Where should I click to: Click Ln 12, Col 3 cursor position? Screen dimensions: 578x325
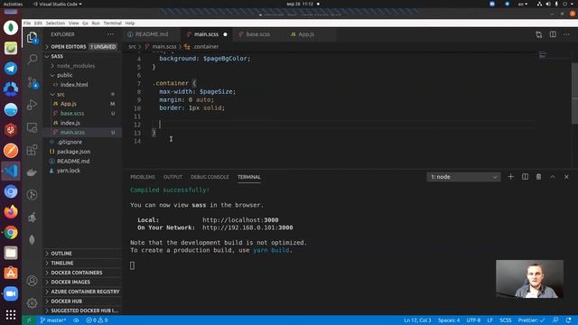tap(417, 320)
